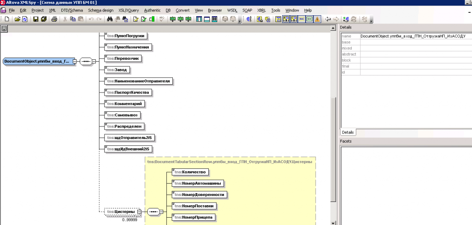
Task: Toggle the identity constraints visualization button
Action: point(309,19)
